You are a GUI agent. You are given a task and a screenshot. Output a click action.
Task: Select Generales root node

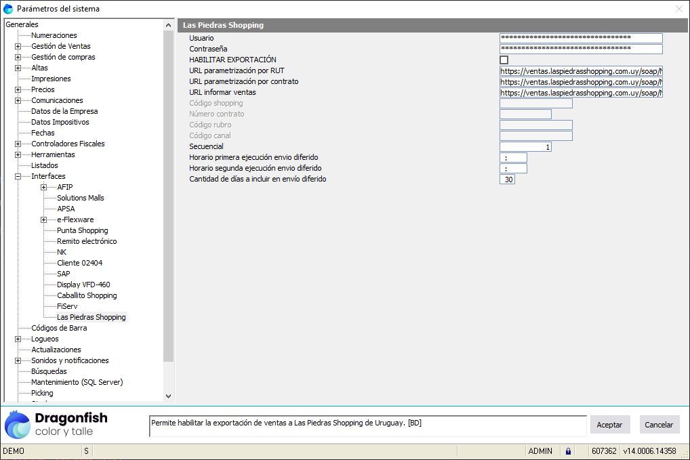click(22, 24)
